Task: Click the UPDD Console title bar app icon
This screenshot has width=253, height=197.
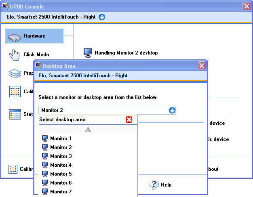Action: point(5,6)
